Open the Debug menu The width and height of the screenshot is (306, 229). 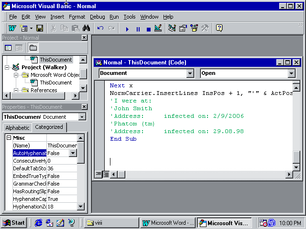click(98, 17)
